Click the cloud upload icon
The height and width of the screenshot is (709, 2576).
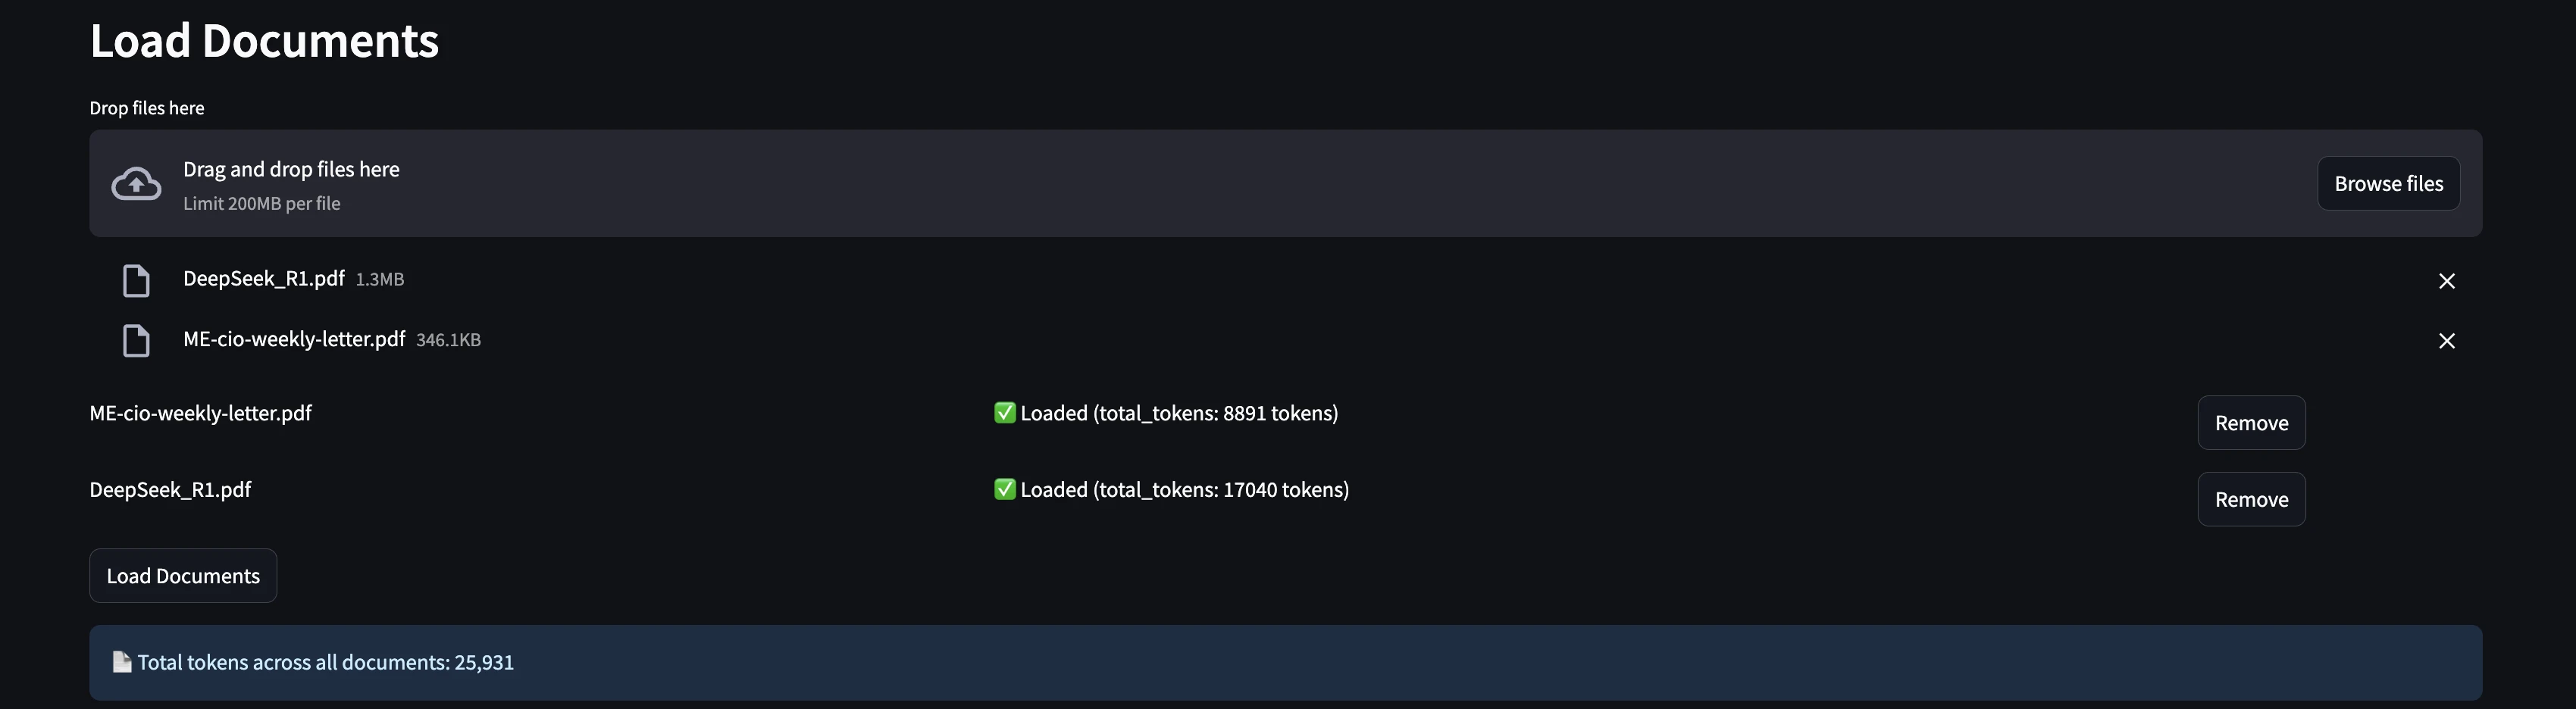136,184
